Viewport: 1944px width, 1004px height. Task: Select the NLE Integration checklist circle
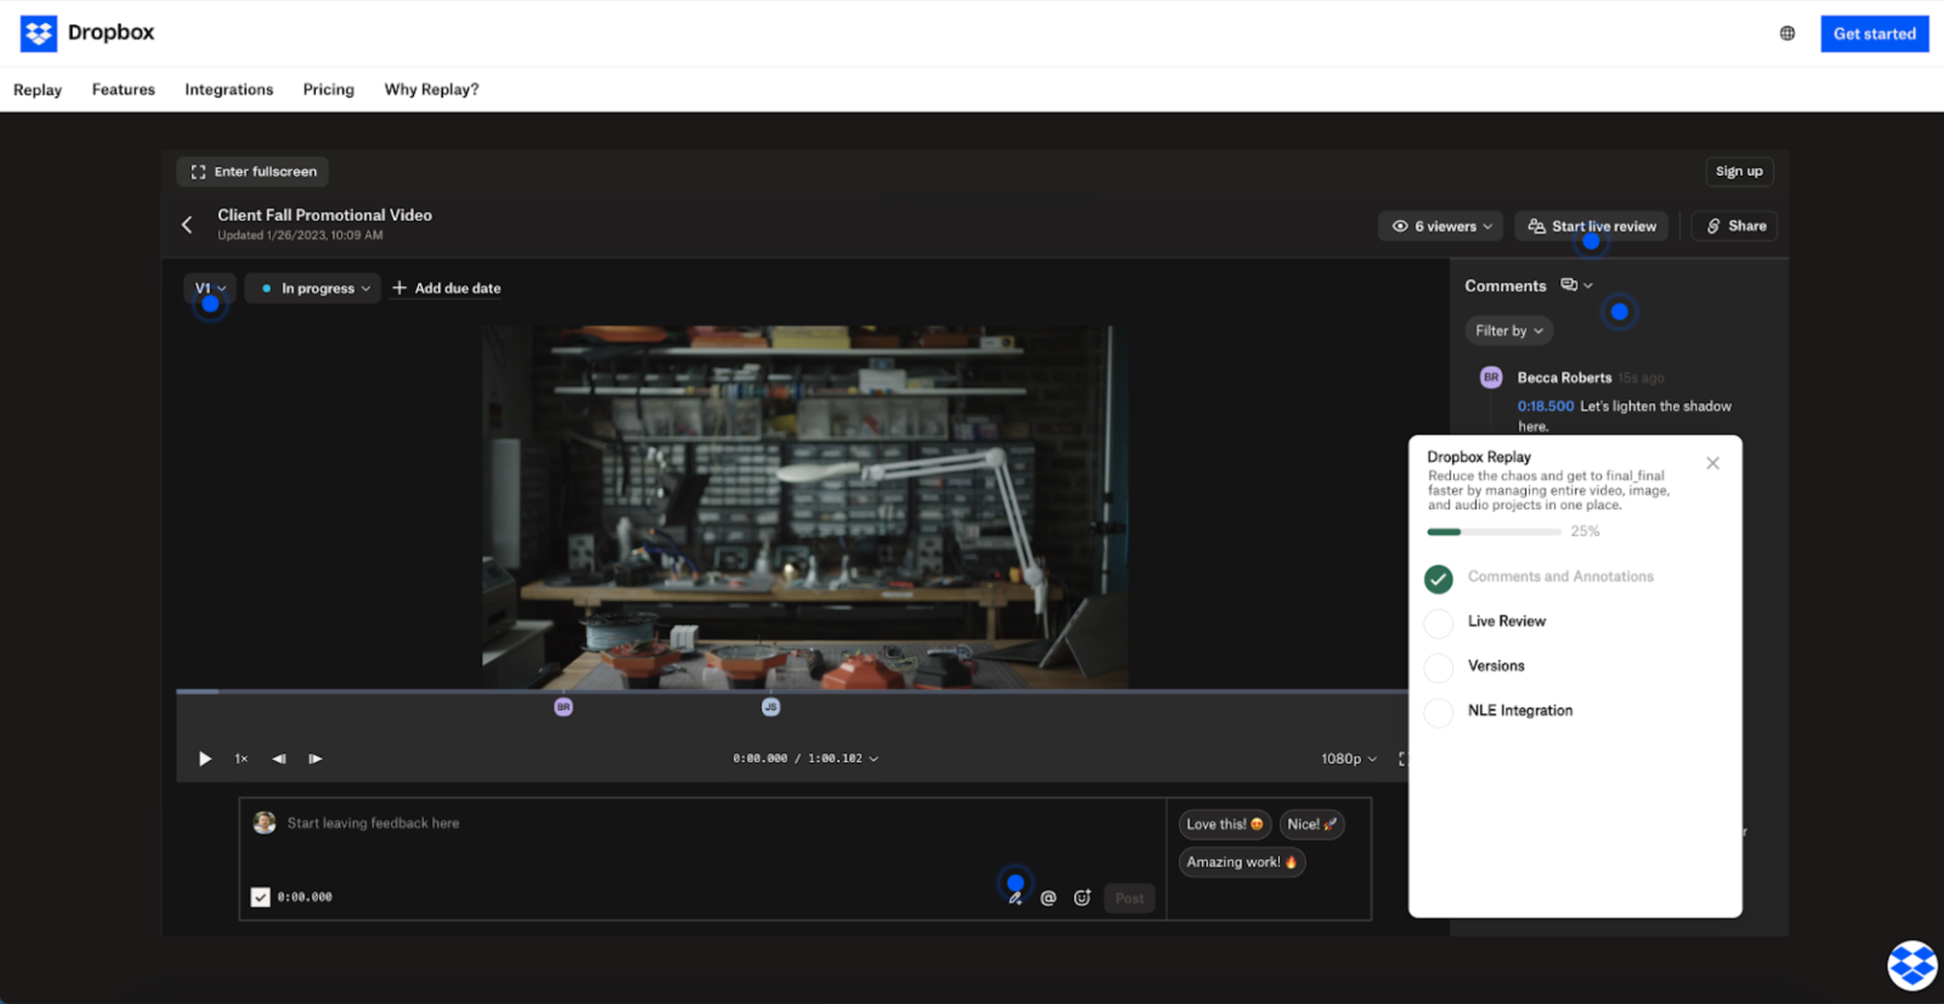point(1439,712)
